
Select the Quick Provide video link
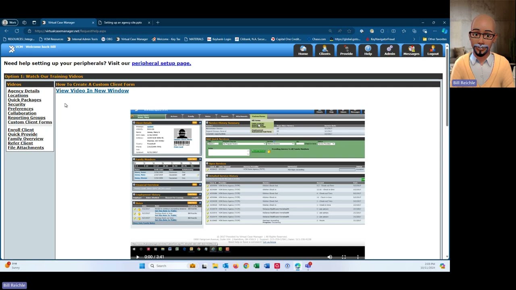pyautogui.click(x=23, y=135)
